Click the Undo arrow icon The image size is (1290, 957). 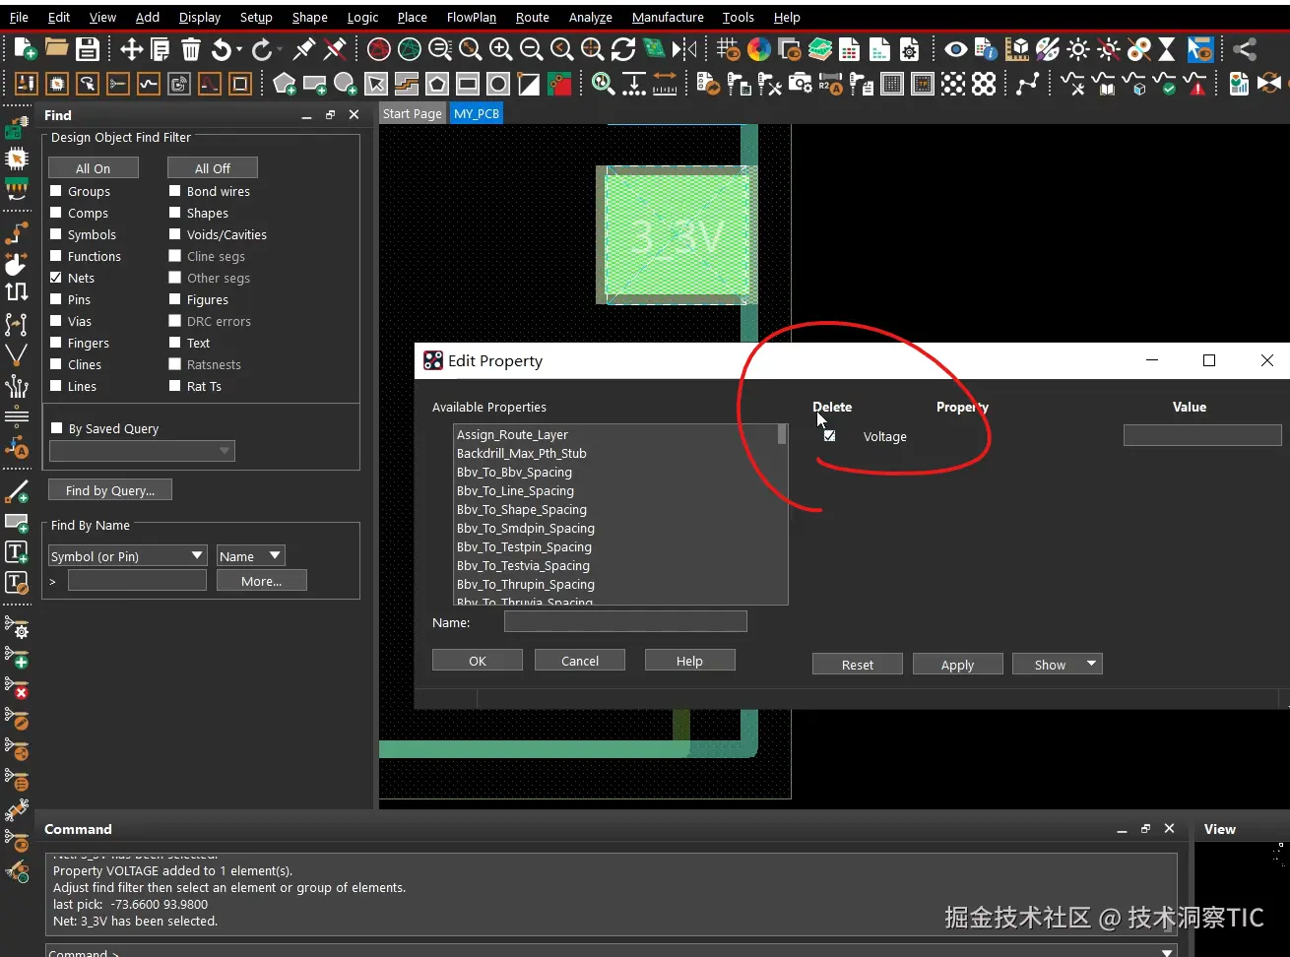coord(222,49)
